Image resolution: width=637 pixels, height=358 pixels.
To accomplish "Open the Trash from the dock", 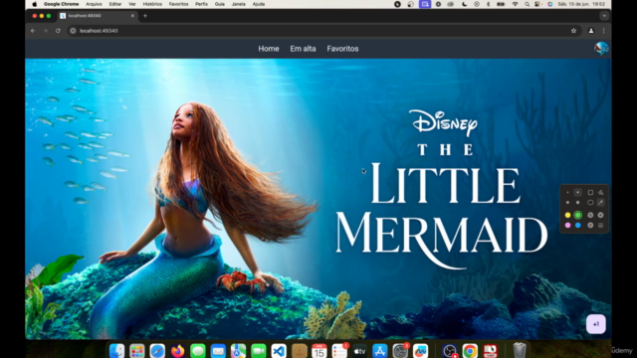I will tap(520, 350).
